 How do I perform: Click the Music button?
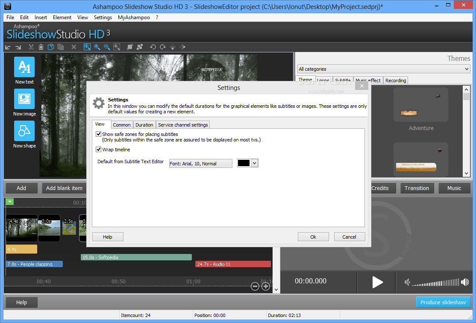[x=455, y=188]
